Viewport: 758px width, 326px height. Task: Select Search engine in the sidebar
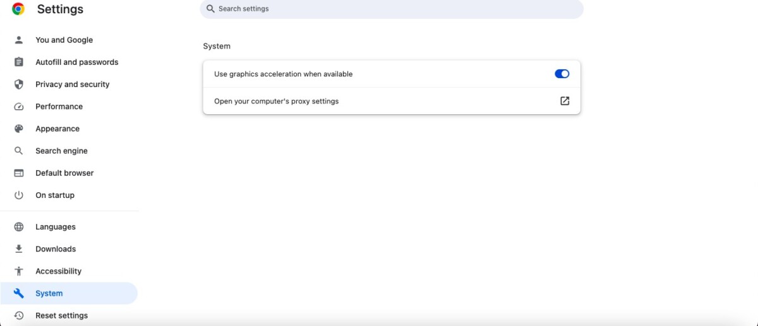[x=69, y=151]
